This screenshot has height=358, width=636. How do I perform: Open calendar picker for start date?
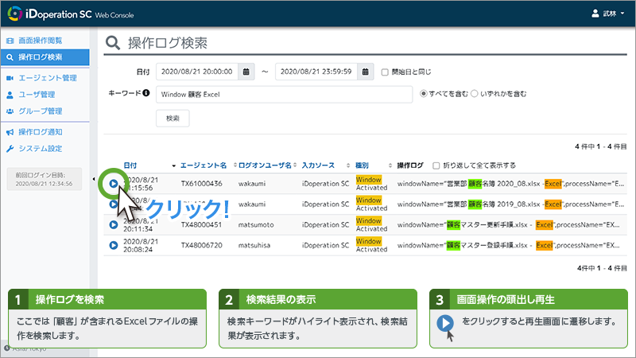coord(246,72)
